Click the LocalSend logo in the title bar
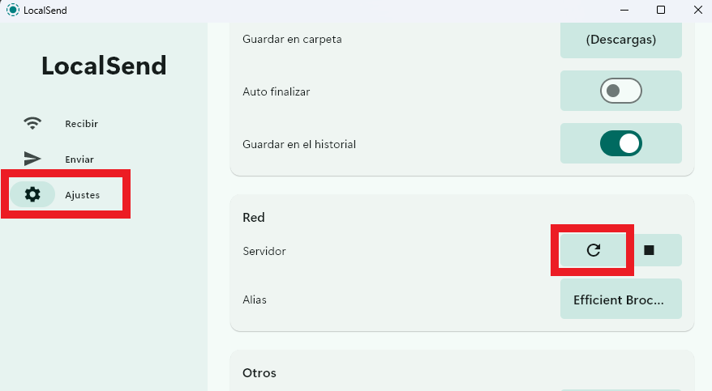The image size is (712, 391). click(13, 10)
